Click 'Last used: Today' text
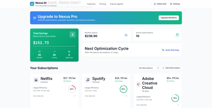Viewport: 212px width, 108px height. [x=91, y=91]
